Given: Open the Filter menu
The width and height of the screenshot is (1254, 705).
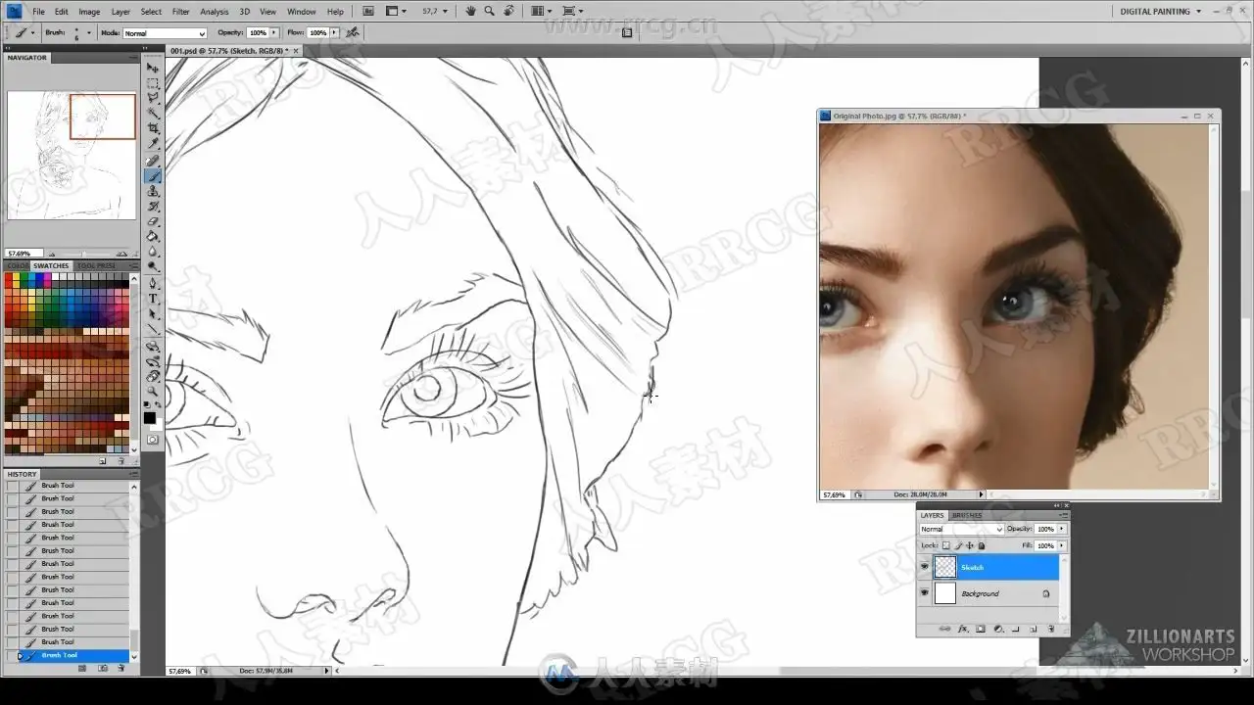Looking at the screenshot, I should click(x=181, y=12).
